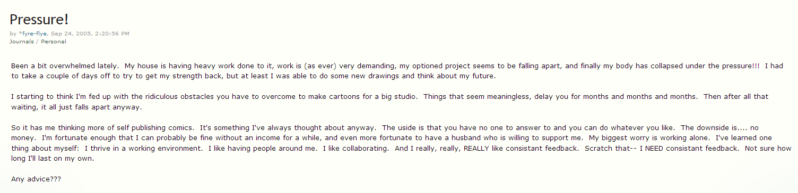The height and width of the screenshot is (193, 798).
Task: Open the Journals category link
Action: point(21,41)
